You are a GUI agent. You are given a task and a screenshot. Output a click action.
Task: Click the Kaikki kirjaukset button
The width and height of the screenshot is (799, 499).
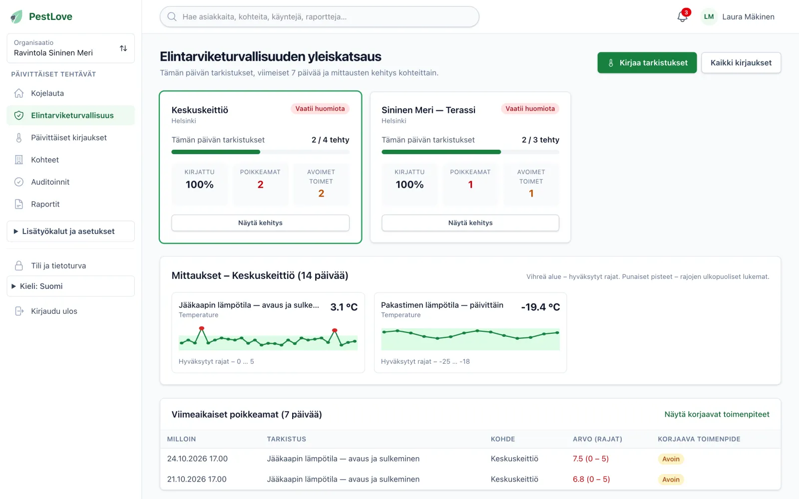coord(741,63)
